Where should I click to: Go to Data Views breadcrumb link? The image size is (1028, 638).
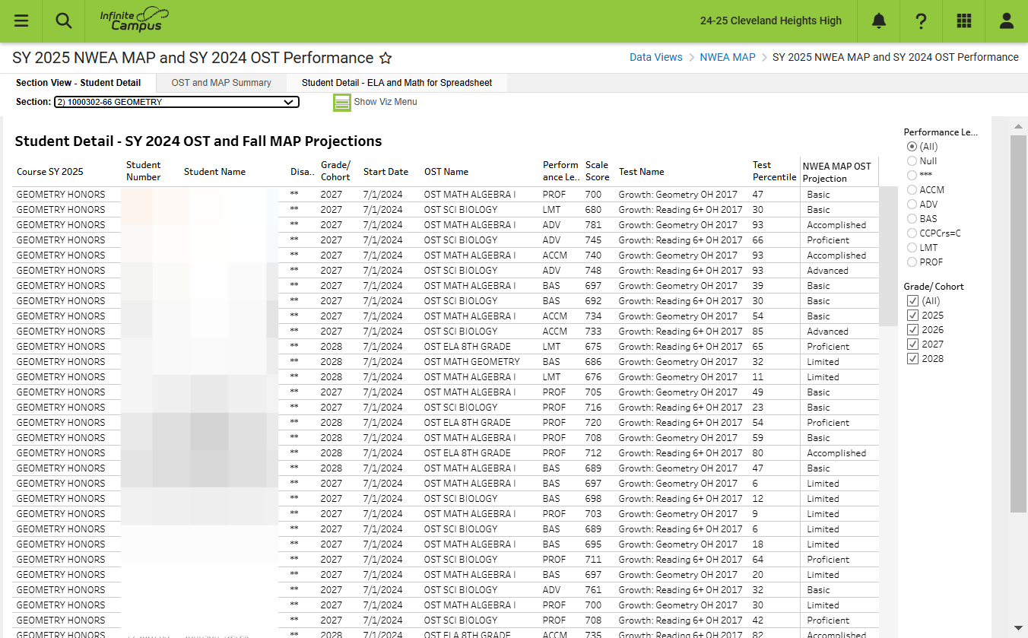656,57
